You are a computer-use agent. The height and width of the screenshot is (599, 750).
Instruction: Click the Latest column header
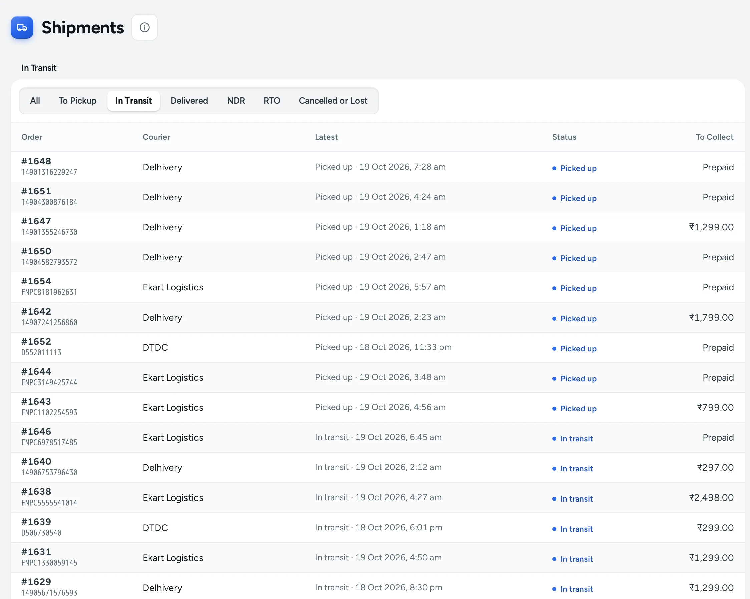pyautogui.click(x=326, y=137)
